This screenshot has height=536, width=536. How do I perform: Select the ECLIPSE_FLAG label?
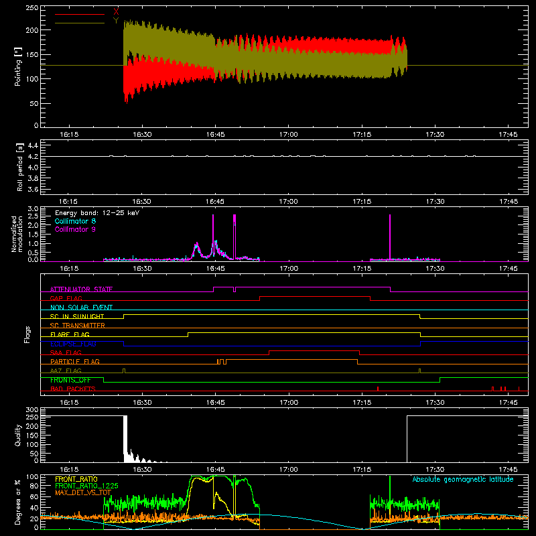pos(73,344)
